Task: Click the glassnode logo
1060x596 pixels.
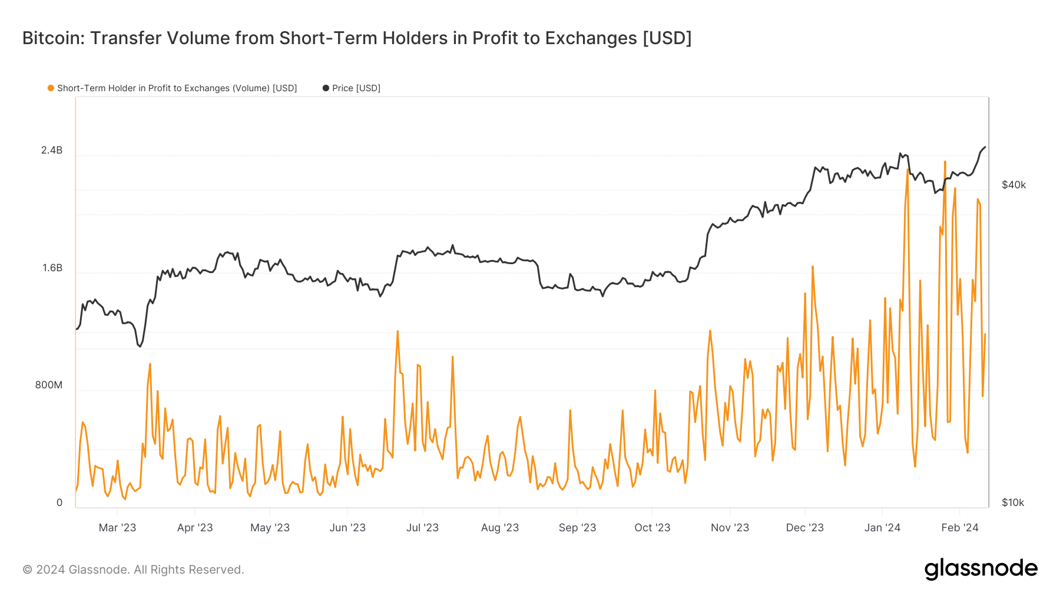Action: tap(980, 569)
